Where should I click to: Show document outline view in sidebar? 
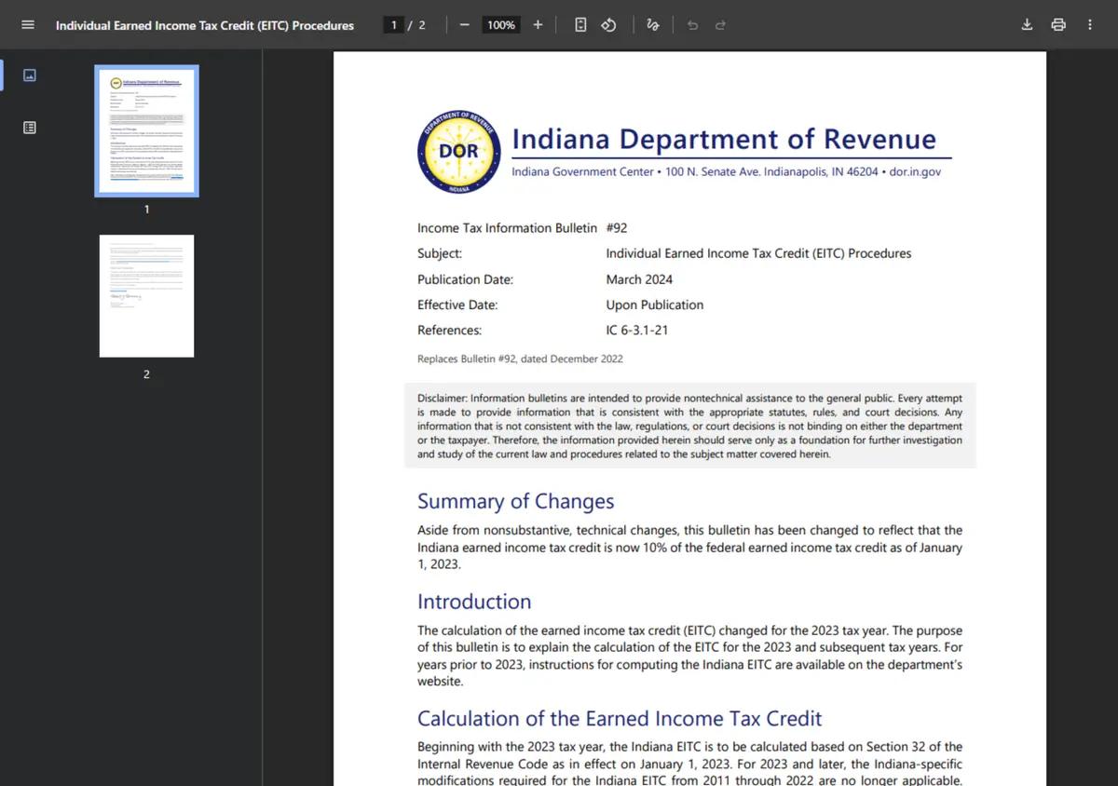point(30,128)
